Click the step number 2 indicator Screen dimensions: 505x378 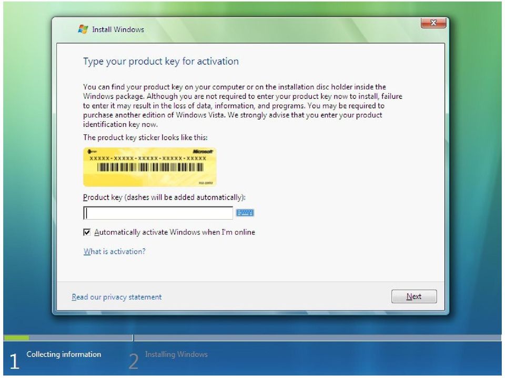133,361
